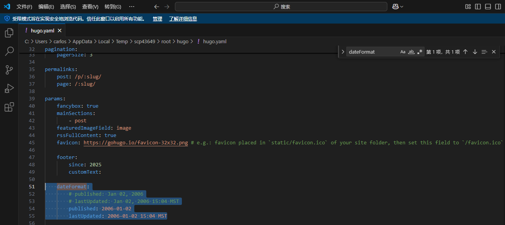The height and width of the screenshot is (225, 505).
Task: Toggle the primary side bar layout icon
Action: [x=478, y=7]
